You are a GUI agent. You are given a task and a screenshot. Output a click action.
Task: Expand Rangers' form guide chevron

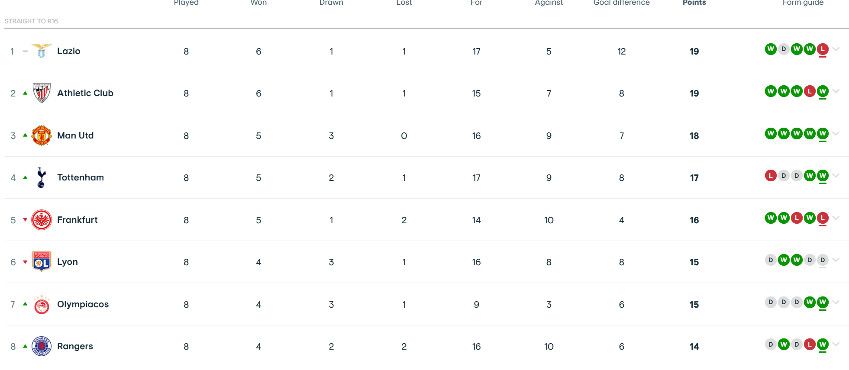(x=836, y=344)
